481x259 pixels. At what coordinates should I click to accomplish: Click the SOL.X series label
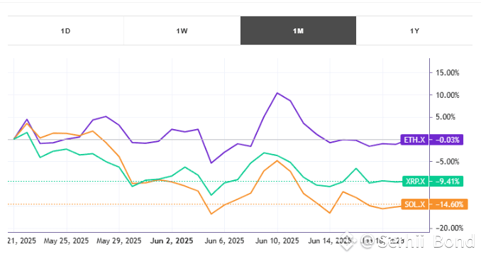point(415,204)
